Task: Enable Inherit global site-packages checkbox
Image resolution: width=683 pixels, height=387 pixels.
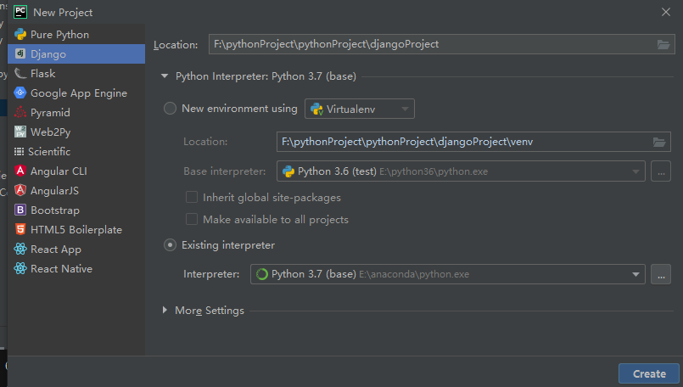Action: [x=192, y=197]
